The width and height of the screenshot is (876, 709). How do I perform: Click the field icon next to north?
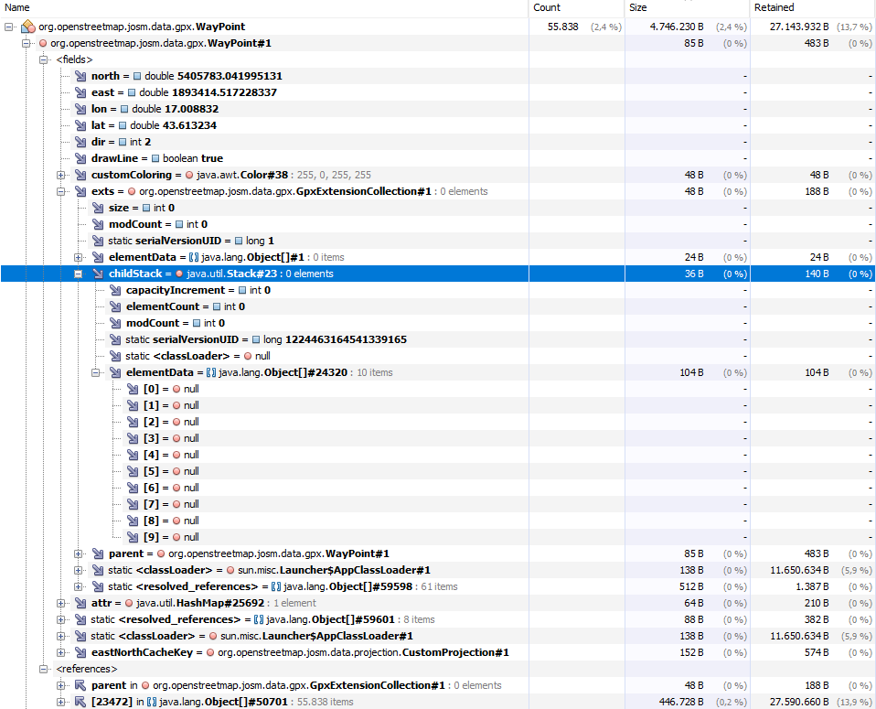pos(80,77)
